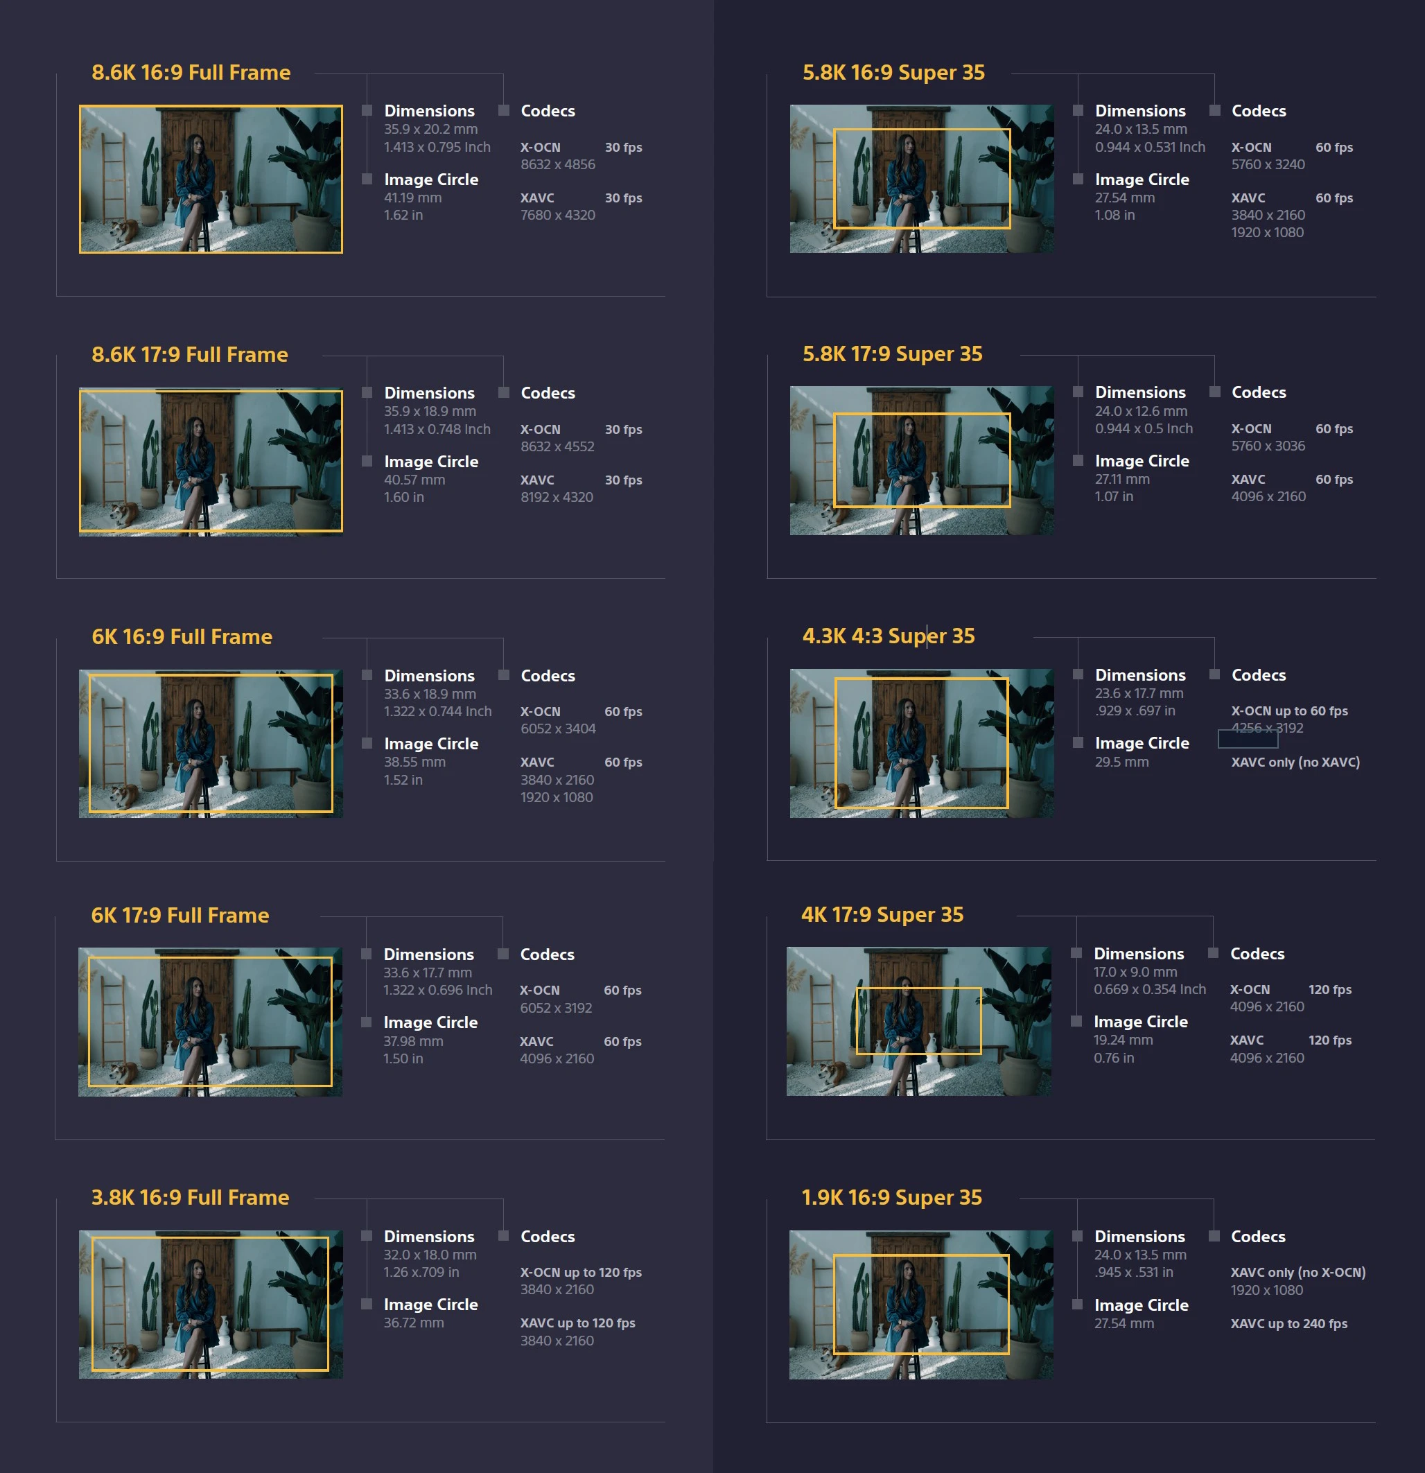Click the '8632 x 4856' X-OCN resolution
This screenshot has height=1473, width=1425.
point(558,164)
